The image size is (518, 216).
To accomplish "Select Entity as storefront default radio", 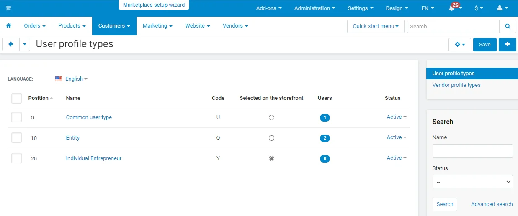I will [271, 138].
